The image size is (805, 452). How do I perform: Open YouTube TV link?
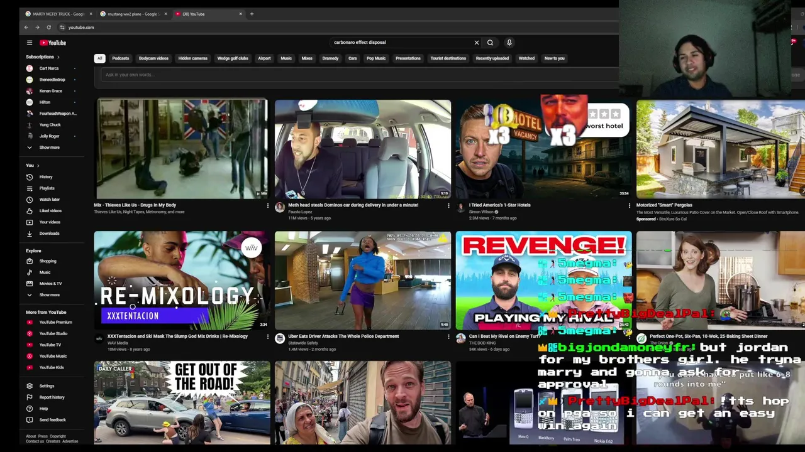(50, 345)
